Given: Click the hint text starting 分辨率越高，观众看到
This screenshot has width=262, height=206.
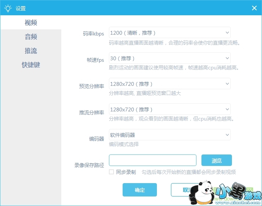Looking at the screenshot, I should [171, 119].
